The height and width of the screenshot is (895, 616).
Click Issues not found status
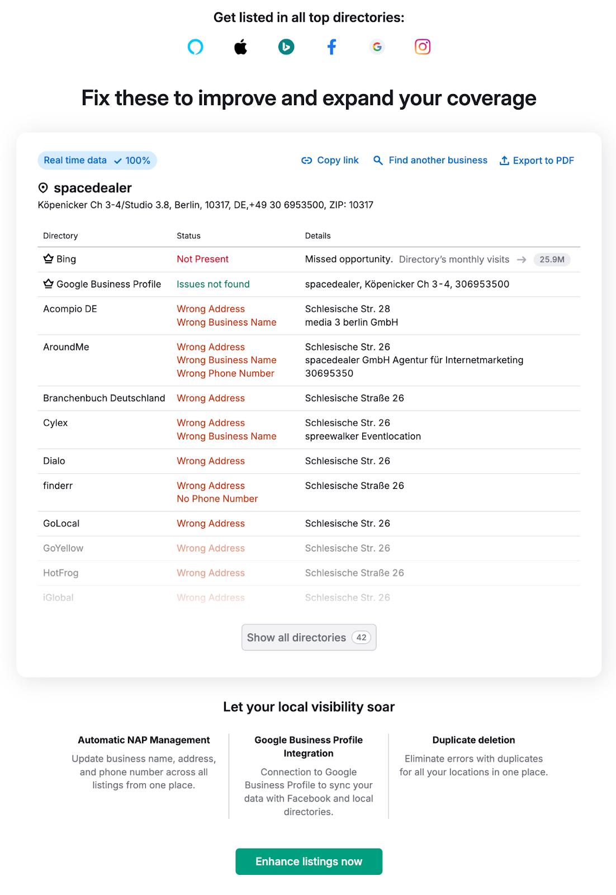213,284
